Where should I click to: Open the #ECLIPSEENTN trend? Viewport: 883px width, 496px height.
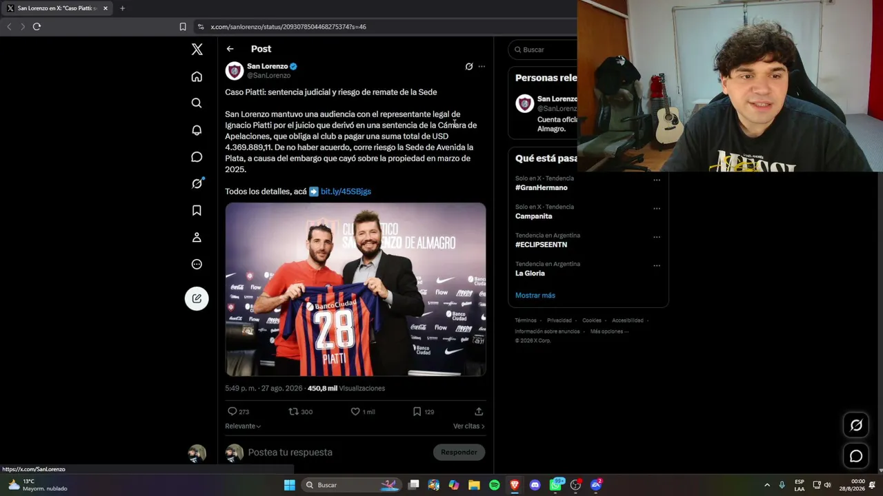[x=541, y=245]
